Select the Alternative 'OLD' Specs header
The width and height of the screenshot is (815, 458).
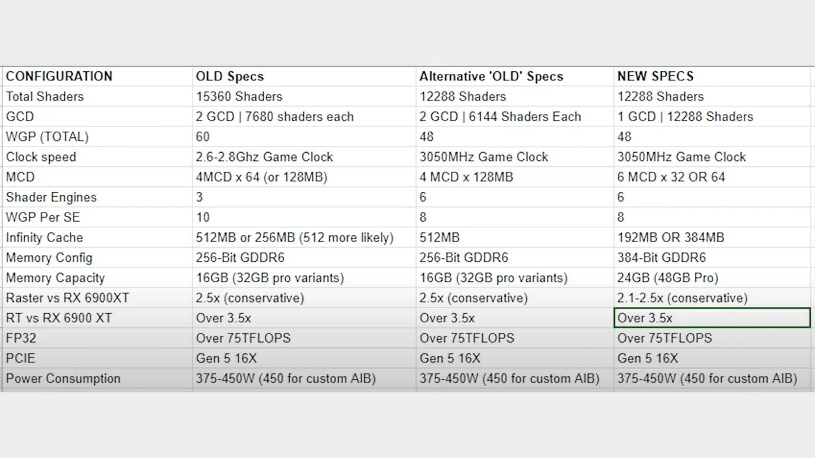(514, 76)
